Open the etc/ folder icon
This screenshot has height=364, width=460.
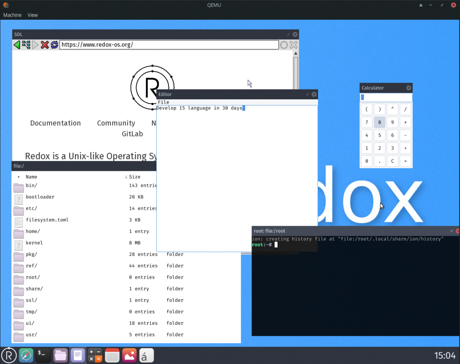pyautogui.click(x=18, y=210)
